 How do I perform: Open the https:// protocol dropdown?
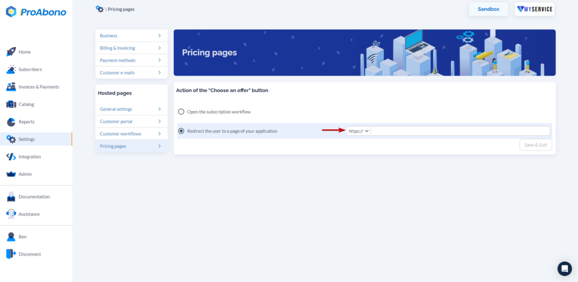click(358, 131)
